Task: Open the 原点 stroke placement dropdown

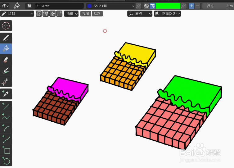Action: [x=140, y=14]
